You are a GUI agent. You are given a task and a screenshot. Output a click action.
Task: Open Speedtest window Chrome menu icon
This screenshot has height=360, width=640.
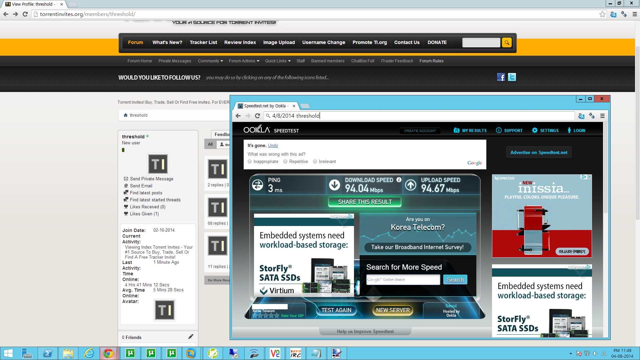click(602, 116)
